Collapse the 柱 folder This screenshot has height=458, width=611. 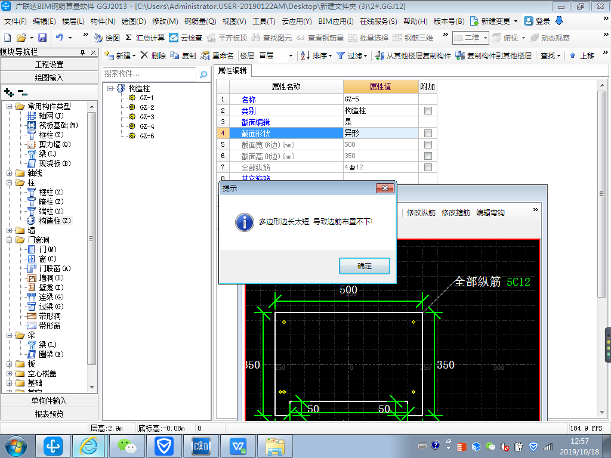click(10, 182)
